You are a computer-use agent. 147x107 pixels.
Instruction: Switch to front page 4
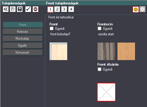coord(71,9)
